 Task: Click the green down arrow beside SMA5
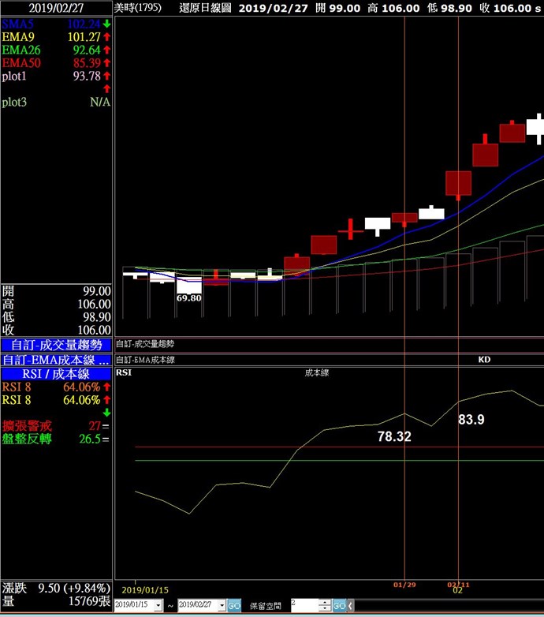[106, 24]
